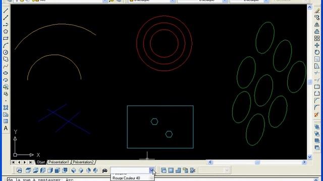The image size is (323, 181).
Task: Select the Erase modify tool
Action: [317, 11]
